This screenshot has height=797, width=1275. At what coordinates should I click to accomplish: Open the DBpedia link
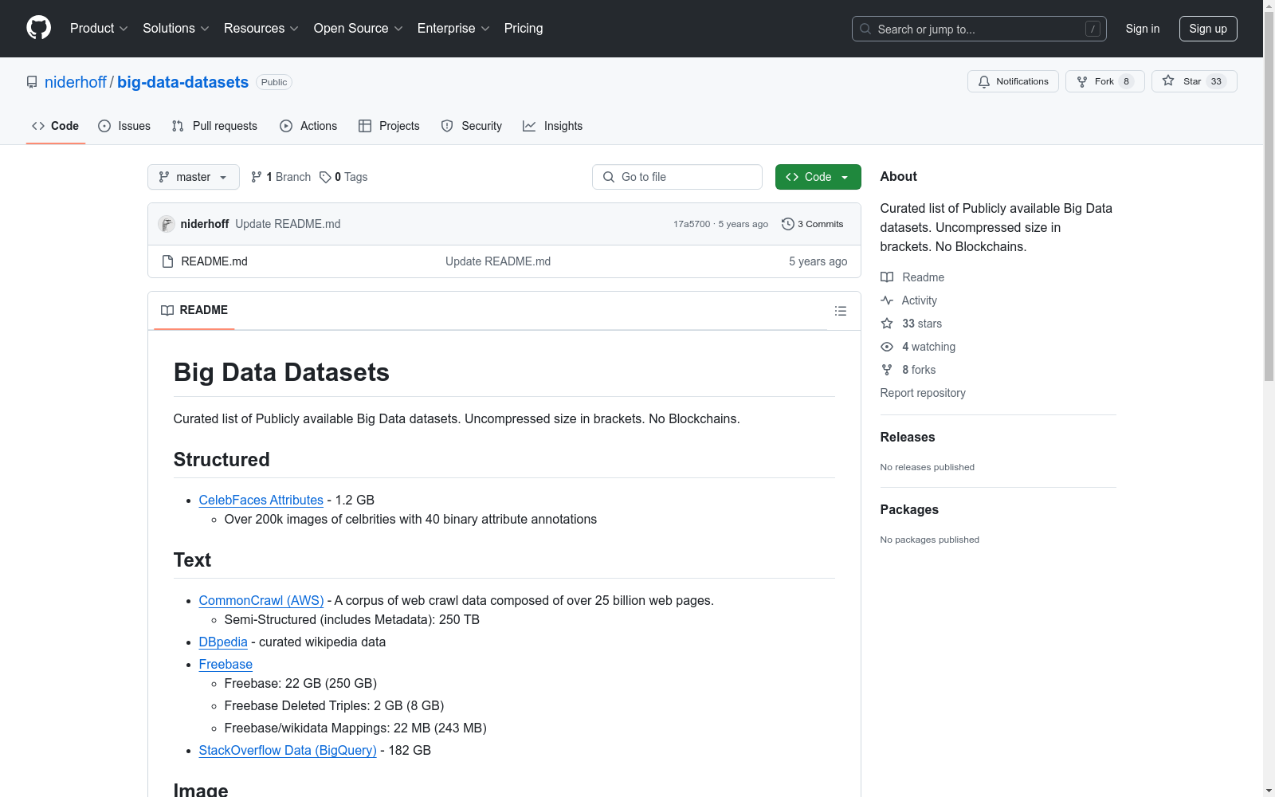click(223, 642)
